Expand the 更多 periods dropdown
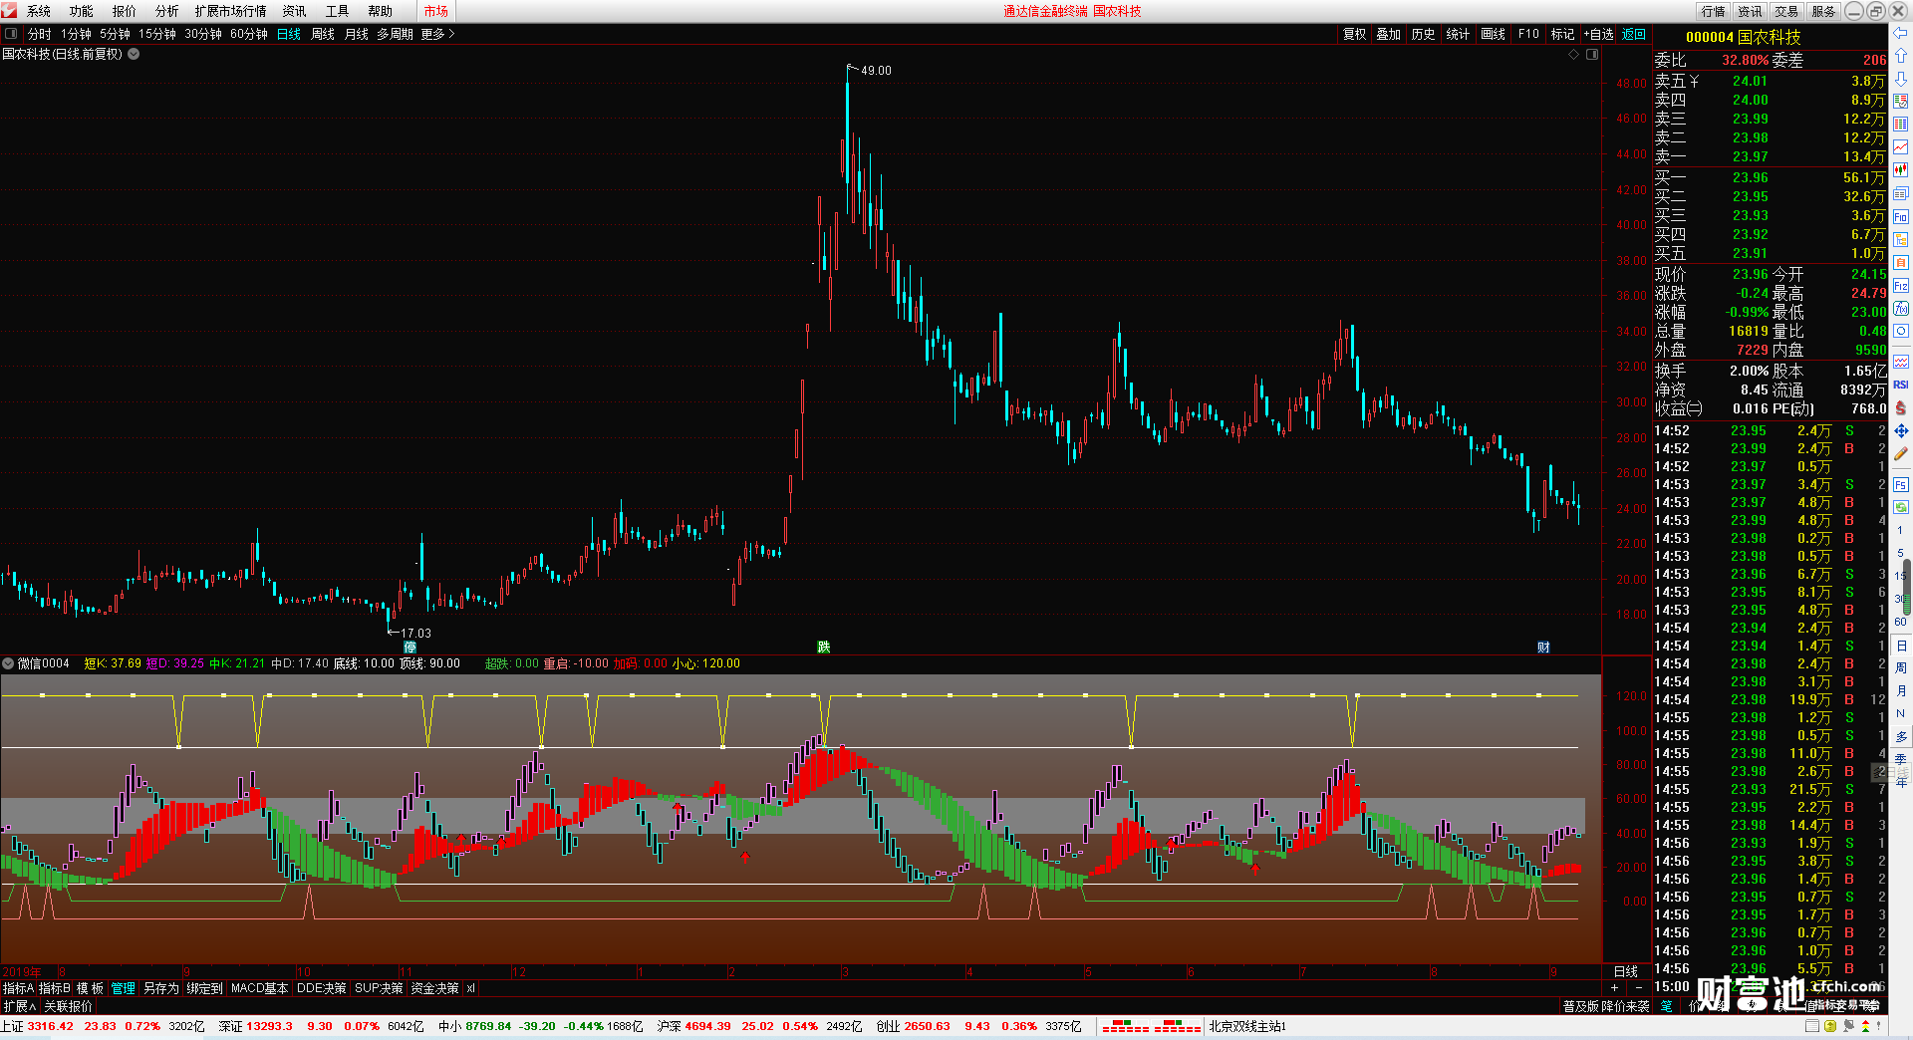Image resolution: width=1913 pixels, height=1040 pixels. point(437,34)
